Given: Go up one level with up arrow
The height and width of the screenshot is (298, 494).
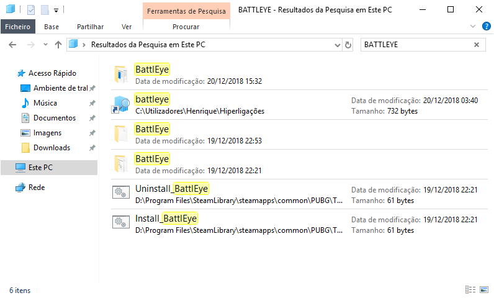Looking at the screenshot, I should (58, 45).
